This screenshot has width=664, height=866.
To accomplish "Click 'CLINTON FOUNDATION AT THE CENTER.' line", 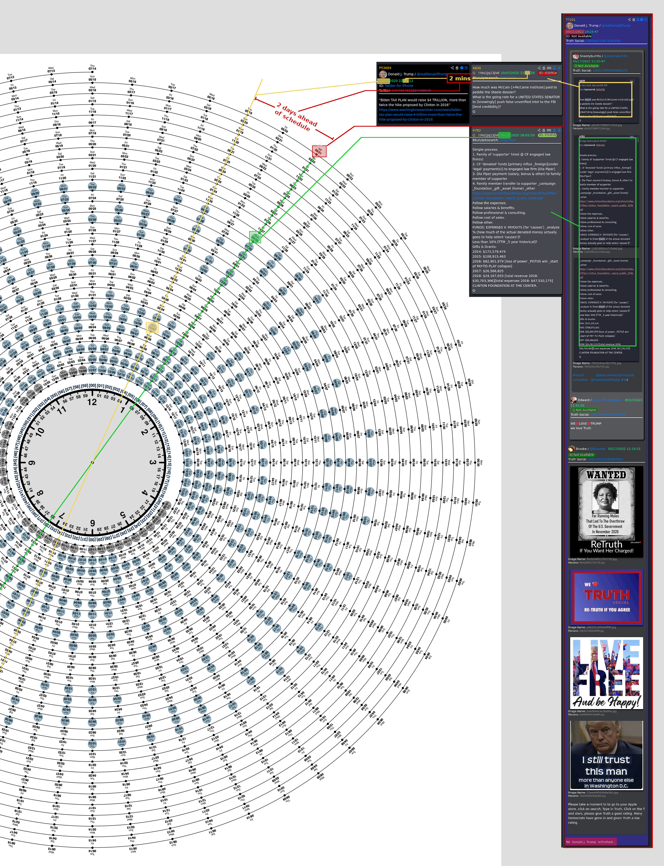I will (505, 285).
